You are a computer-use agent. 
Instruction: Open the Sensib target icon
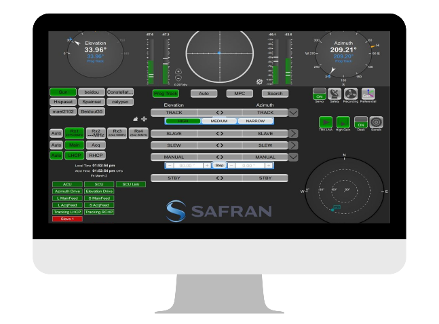click(377, 122)
